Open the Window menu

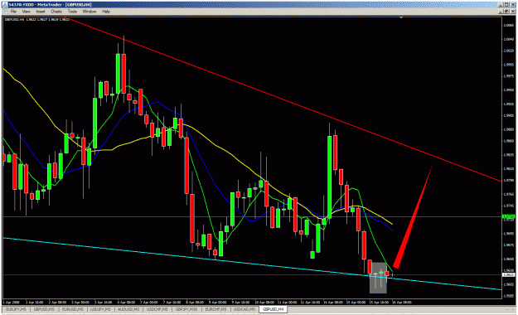point(90,12)
